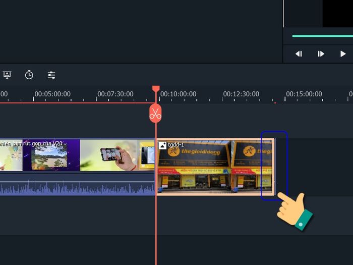Screen dimensions: 353x265
Task: Click the 00:05:00:00 mark on the ruler
Action: pyautogui.click(x=52, y=94)
